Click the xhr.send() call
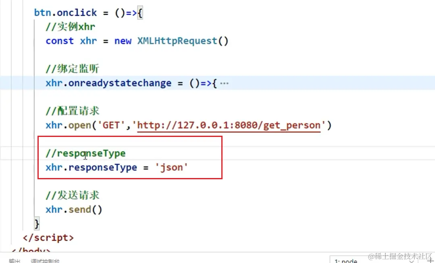This screenshot has height=263, width=435. coord(74,209)
